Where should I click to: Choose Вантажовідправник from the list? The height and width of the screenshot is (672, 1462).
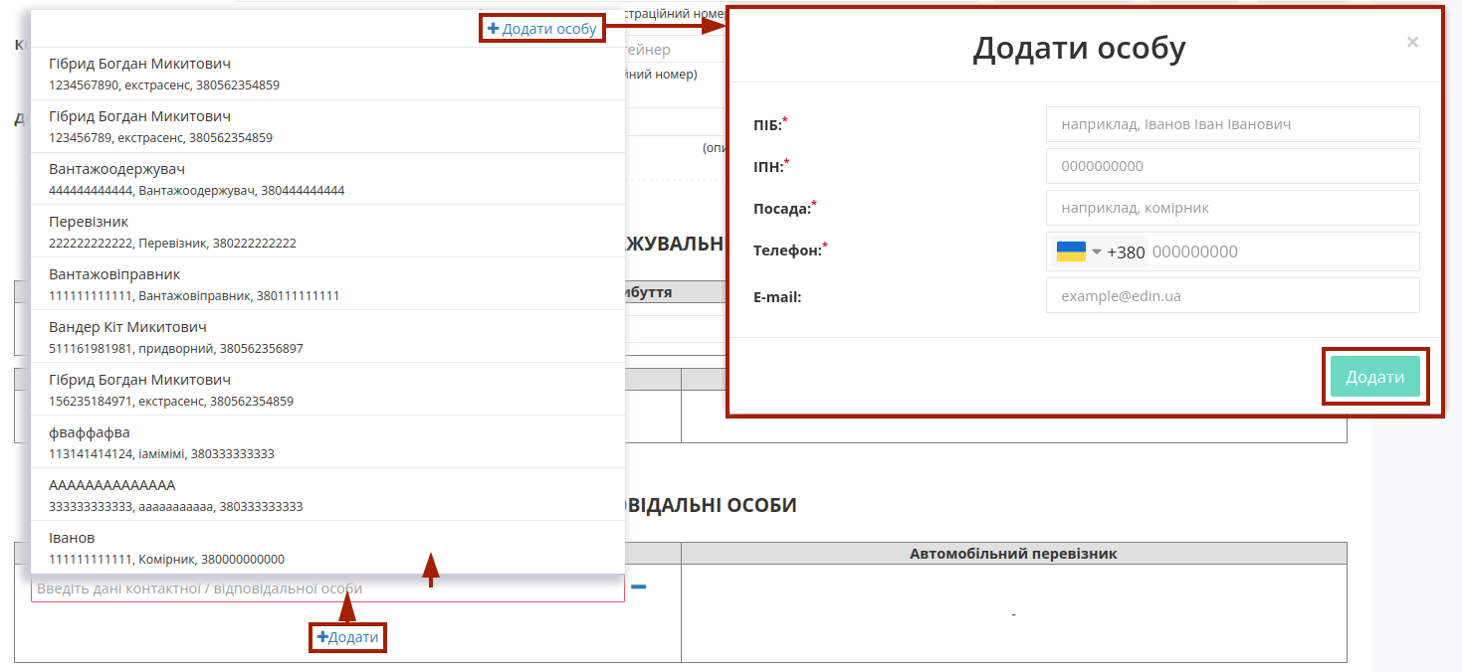coord(327,284)
